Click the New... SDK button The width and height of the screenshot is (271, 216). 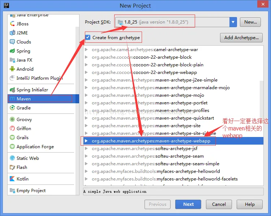coord(250,22)
